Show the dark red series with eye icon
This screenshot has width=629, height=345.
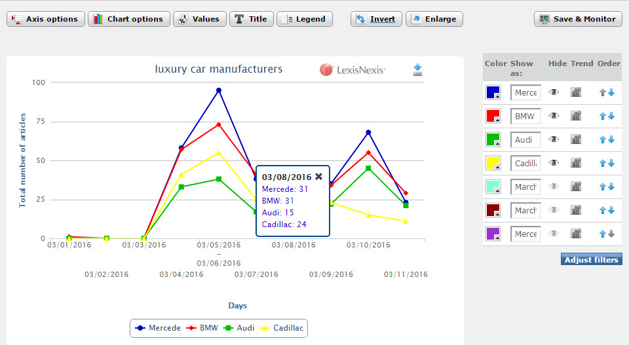(554, 210)
